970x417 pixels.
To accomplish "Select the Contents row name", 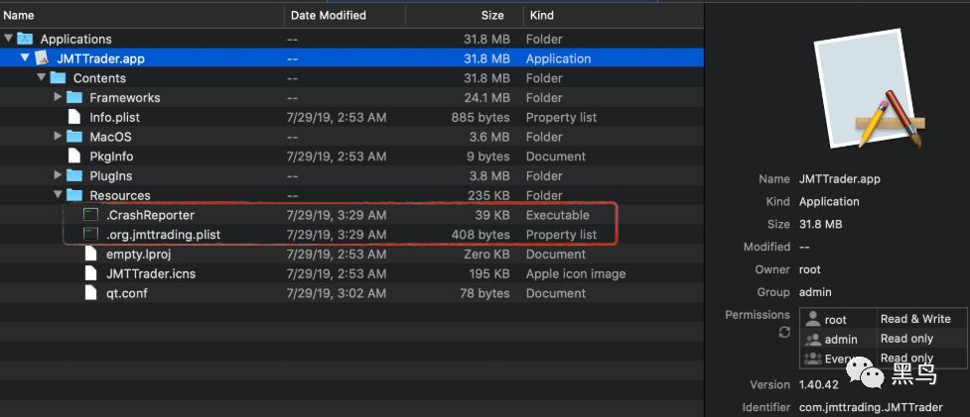I will click(99, 78).
